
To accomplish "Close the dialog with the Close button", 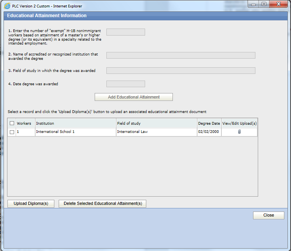I will click(x=269, y=215).
